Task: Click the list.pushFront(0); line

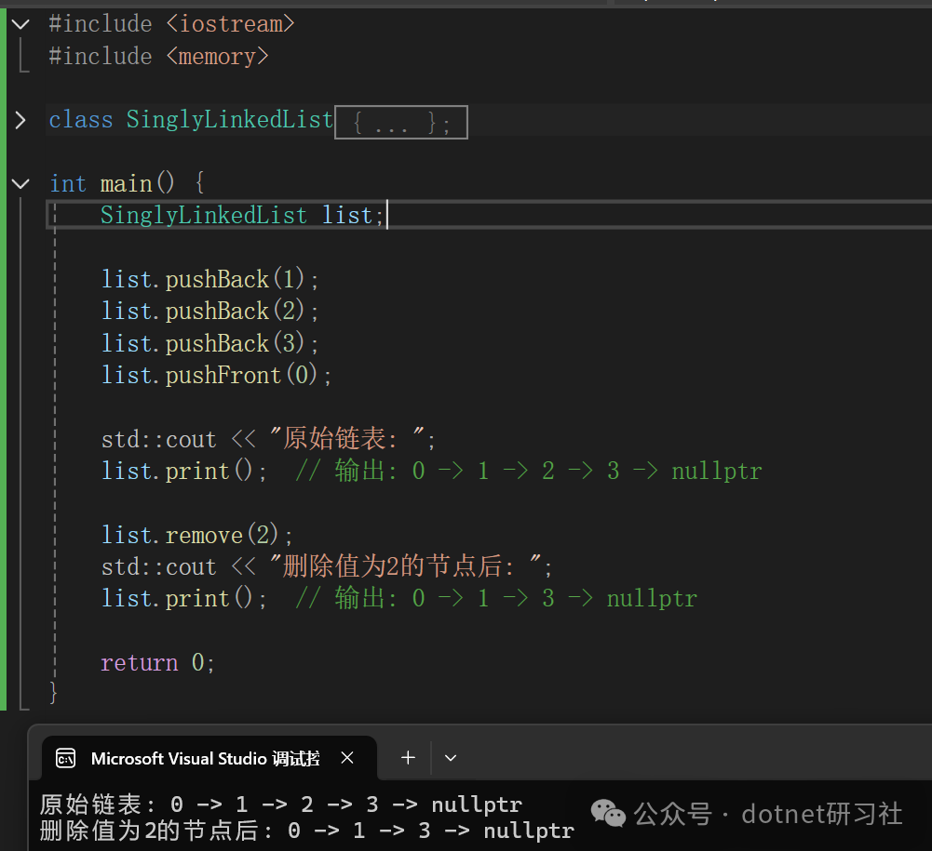Action: click(216, 376)
